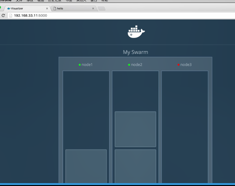Click the Docker favicon on Visualizer tab
Image resolution: width=235 pixels, height=186 pixels.
coord(9,9)
